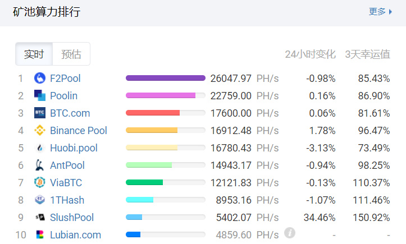
Task: Switch to the 实时 tab
Action: (34, 54)
